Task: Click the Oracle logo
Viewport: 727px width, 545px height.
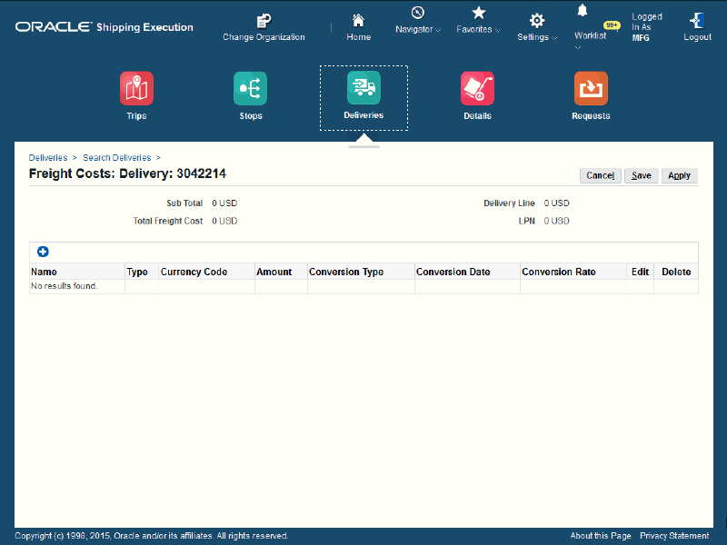Action: [x=54, y=27]
